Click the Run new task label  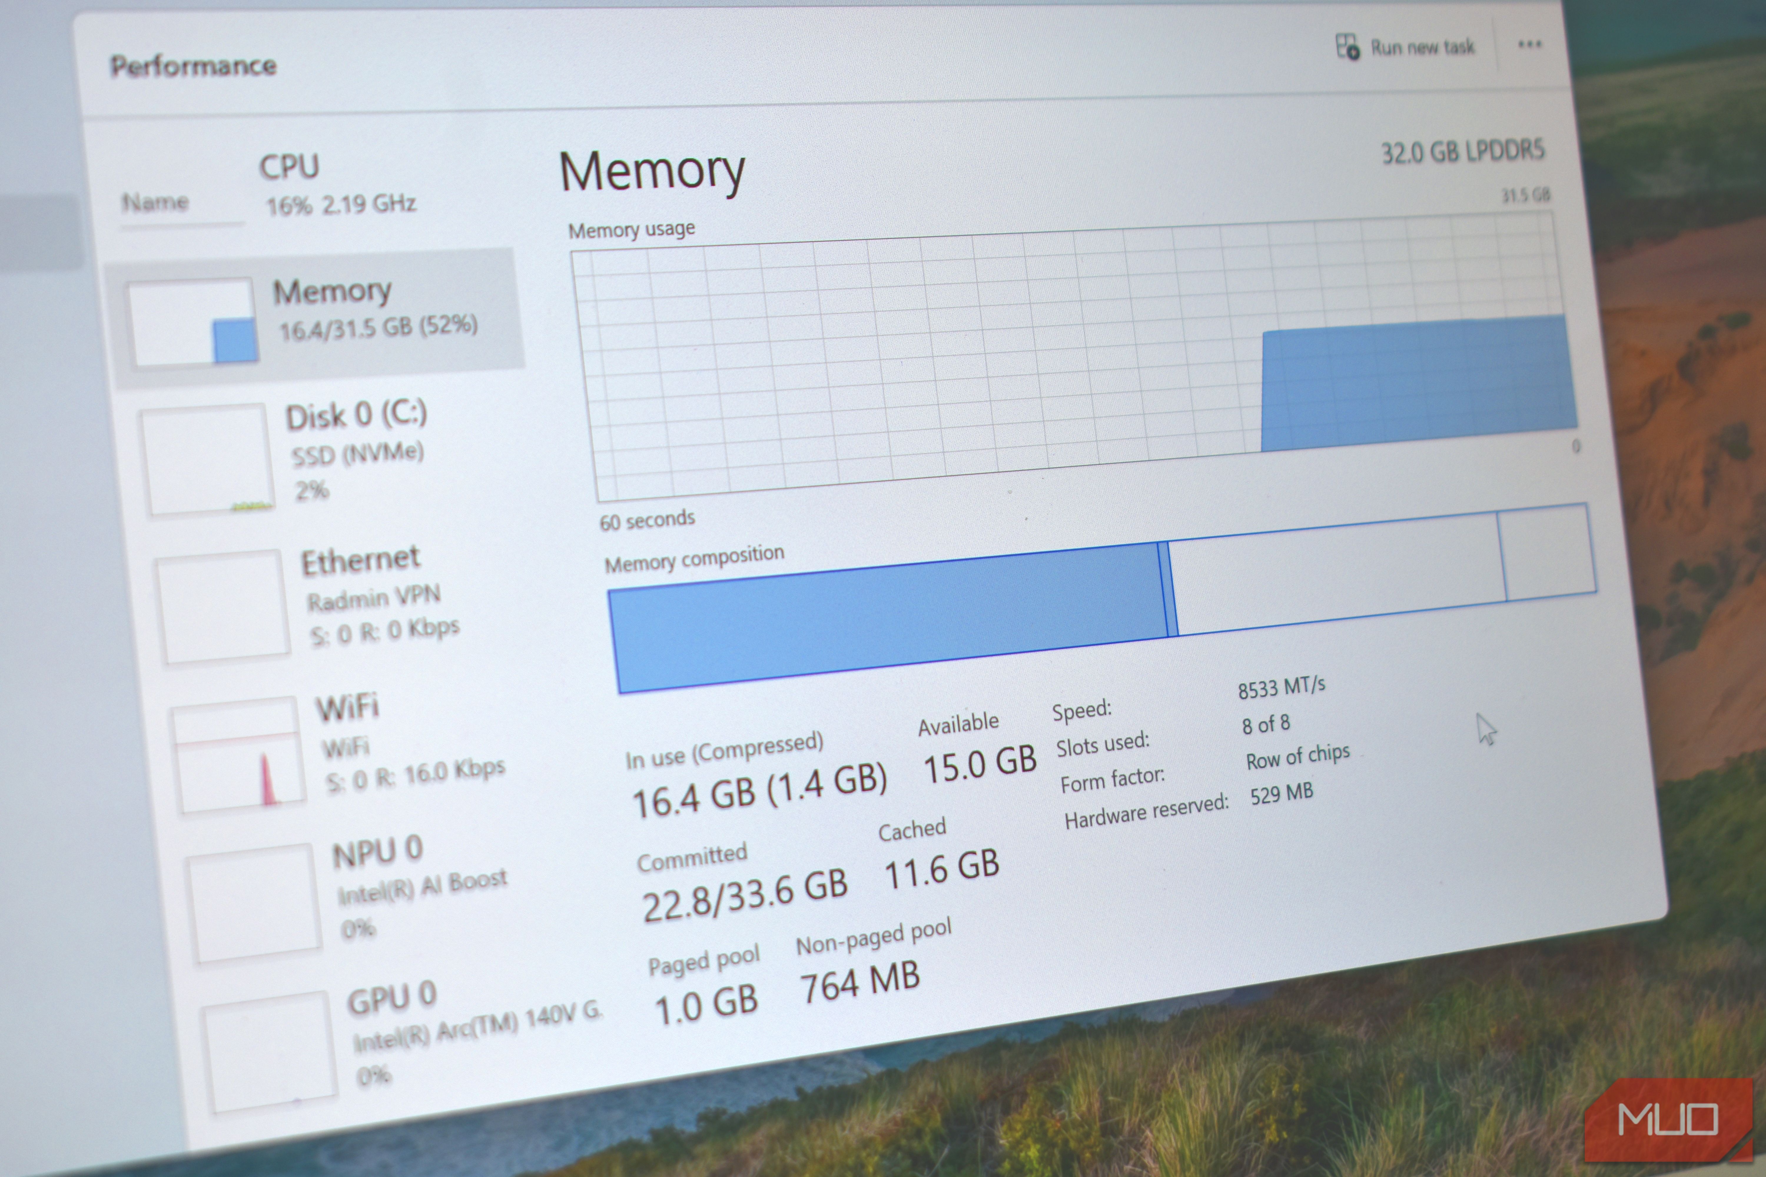[1422, 47]
